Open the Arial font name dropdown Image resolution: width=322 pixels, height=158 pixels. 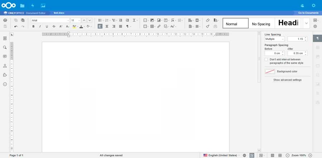[x=68, y=20]
